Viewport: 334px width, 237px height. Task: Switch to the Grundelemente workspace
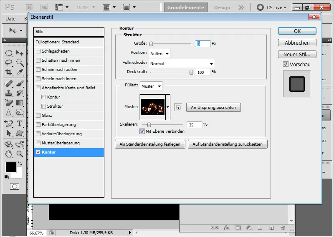tap(185, 8)
